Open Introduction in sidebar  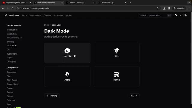tap(12, 30)
